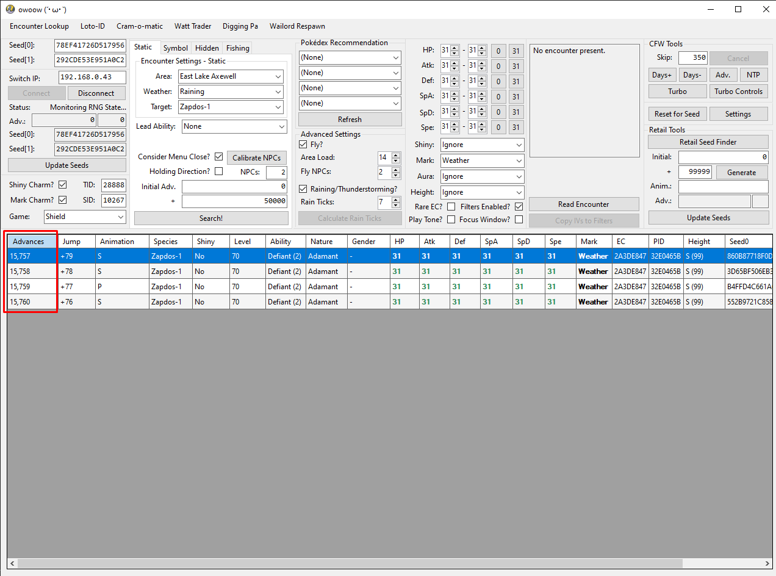Expand the Height filter dropdown
The width and height of the screenshot is (776, 576).
click(x=482, y=192)
